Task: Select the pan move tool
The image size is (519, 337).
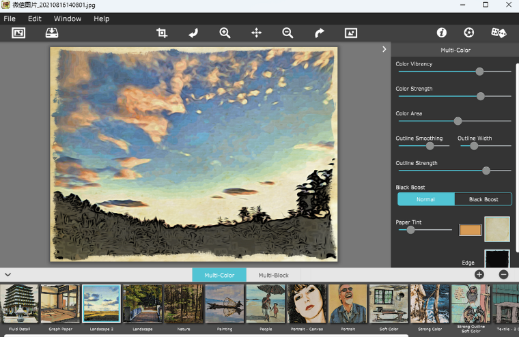Action: click(x=257, y=33)
